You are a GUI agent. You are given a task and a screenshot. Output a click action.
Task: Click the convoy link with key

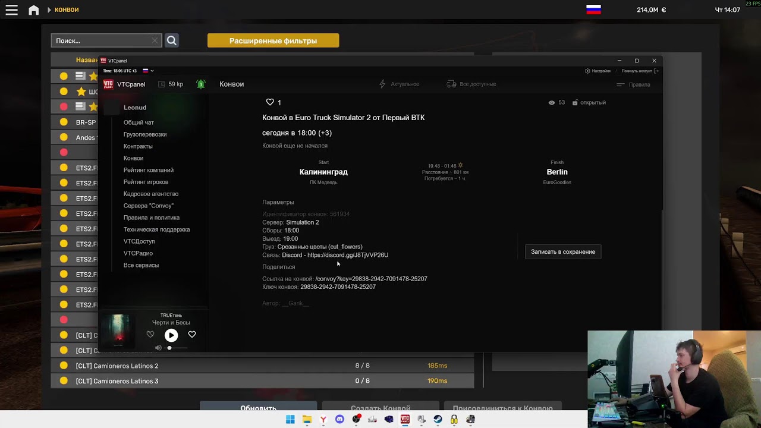pyautogui.click(x=371, y=279)
